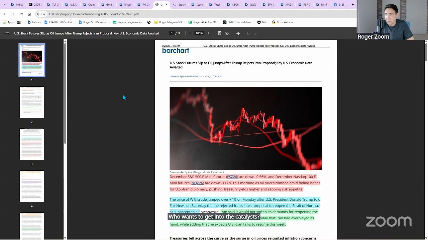Open the Indices bookmark
Image resolution: width=428 pixels, height=240 pixels.
34,22
